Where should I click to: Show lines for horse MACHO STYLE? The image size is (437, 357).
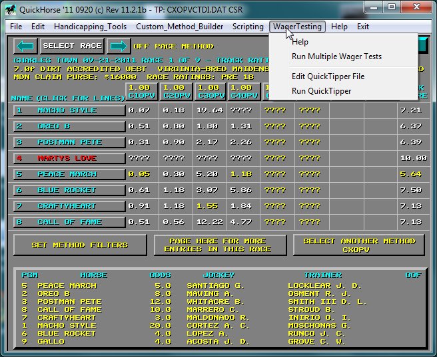tap(69, 110)
